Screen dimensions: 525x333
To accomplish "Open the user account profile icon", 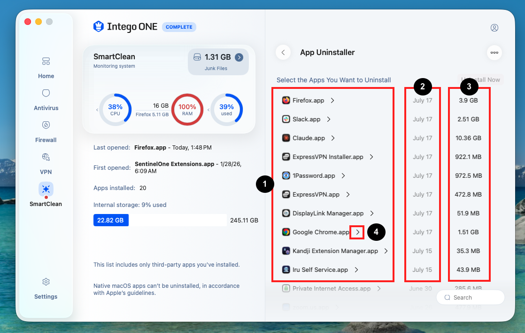I will point(494,27).
